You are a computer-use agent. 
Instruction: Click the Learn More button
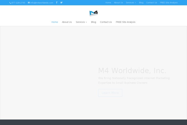110,93
